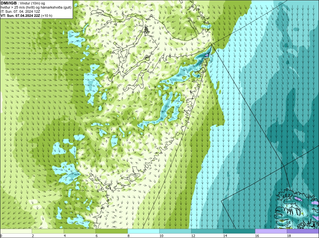Click the 'hviður > 25 m/s' legend line

[x=36, y=8]
